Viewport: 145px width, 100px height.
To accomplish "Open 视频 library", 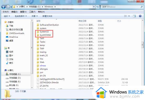I will [9, 52].
